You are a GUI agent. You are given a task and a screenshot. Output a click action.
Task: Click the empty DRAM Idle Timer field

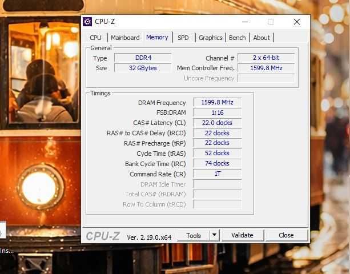pyautogui.click(x=217, y=184)
